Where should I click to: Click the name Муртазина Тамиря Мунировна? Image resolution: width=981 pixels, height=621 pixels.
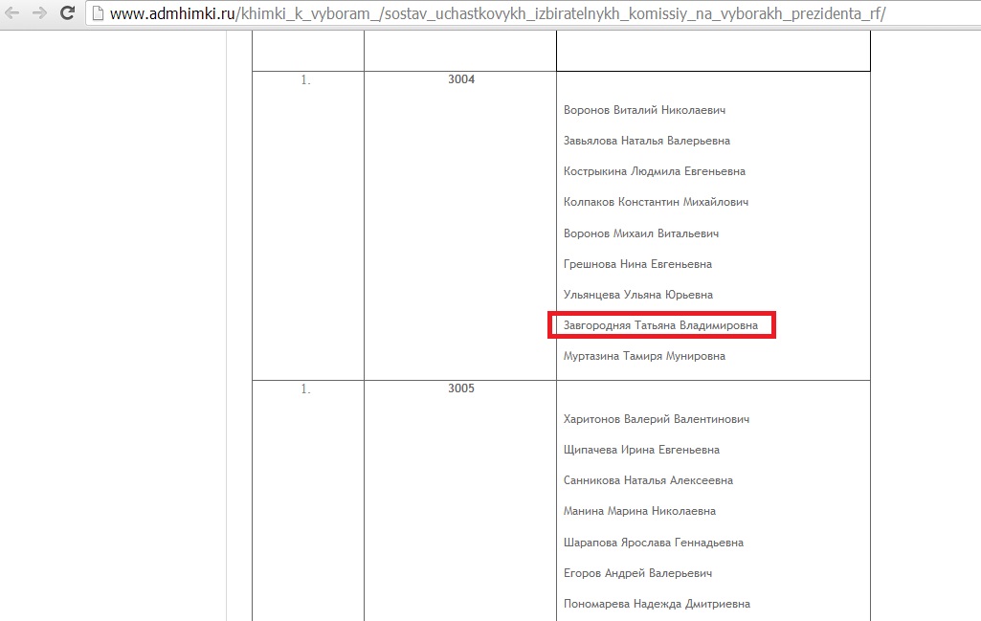pos(644,356)
